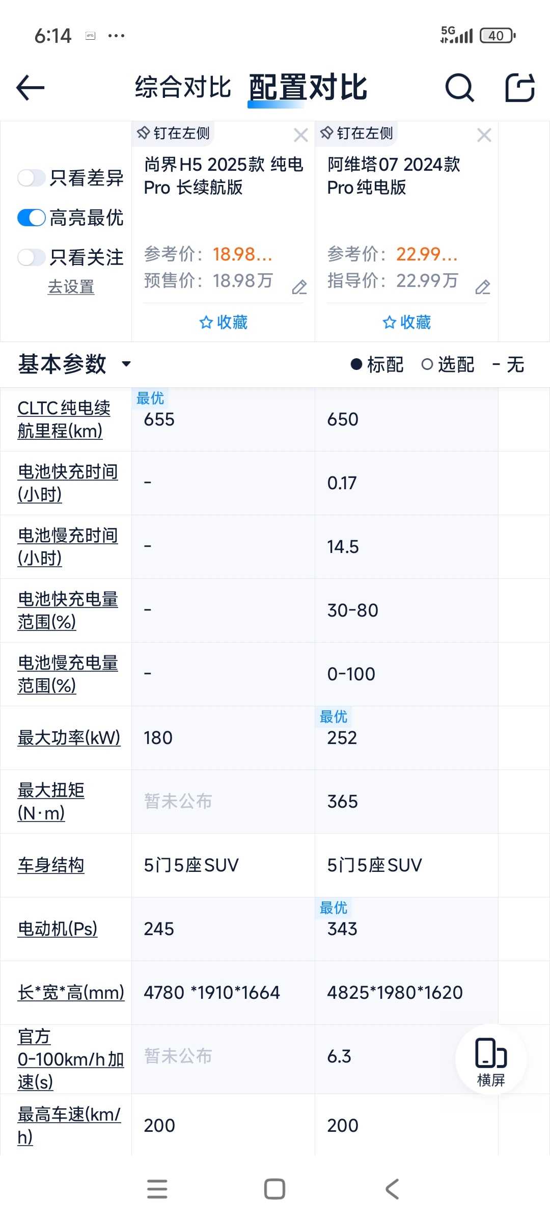The image size is (550, 1223).
Task: Pin 尚界H5 column to left side
Action: click(x=174, y=134)
